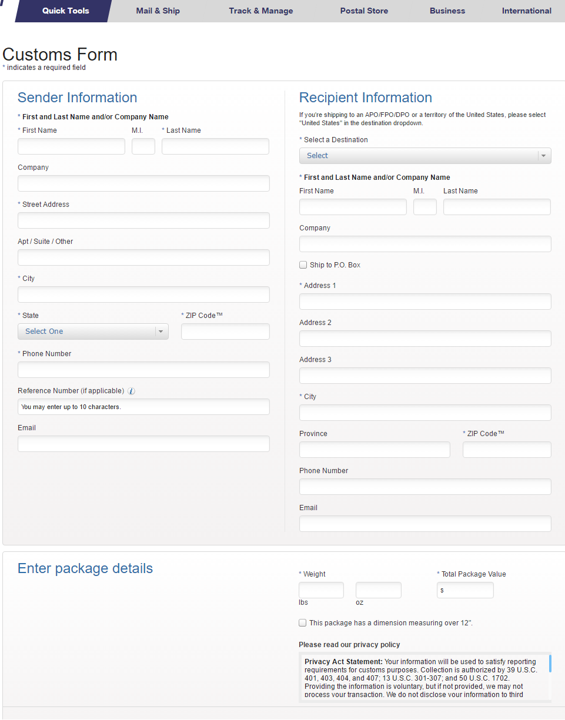The image size is (565, 720).
Task: Click the weight oz input box
Action: [379, 590]
